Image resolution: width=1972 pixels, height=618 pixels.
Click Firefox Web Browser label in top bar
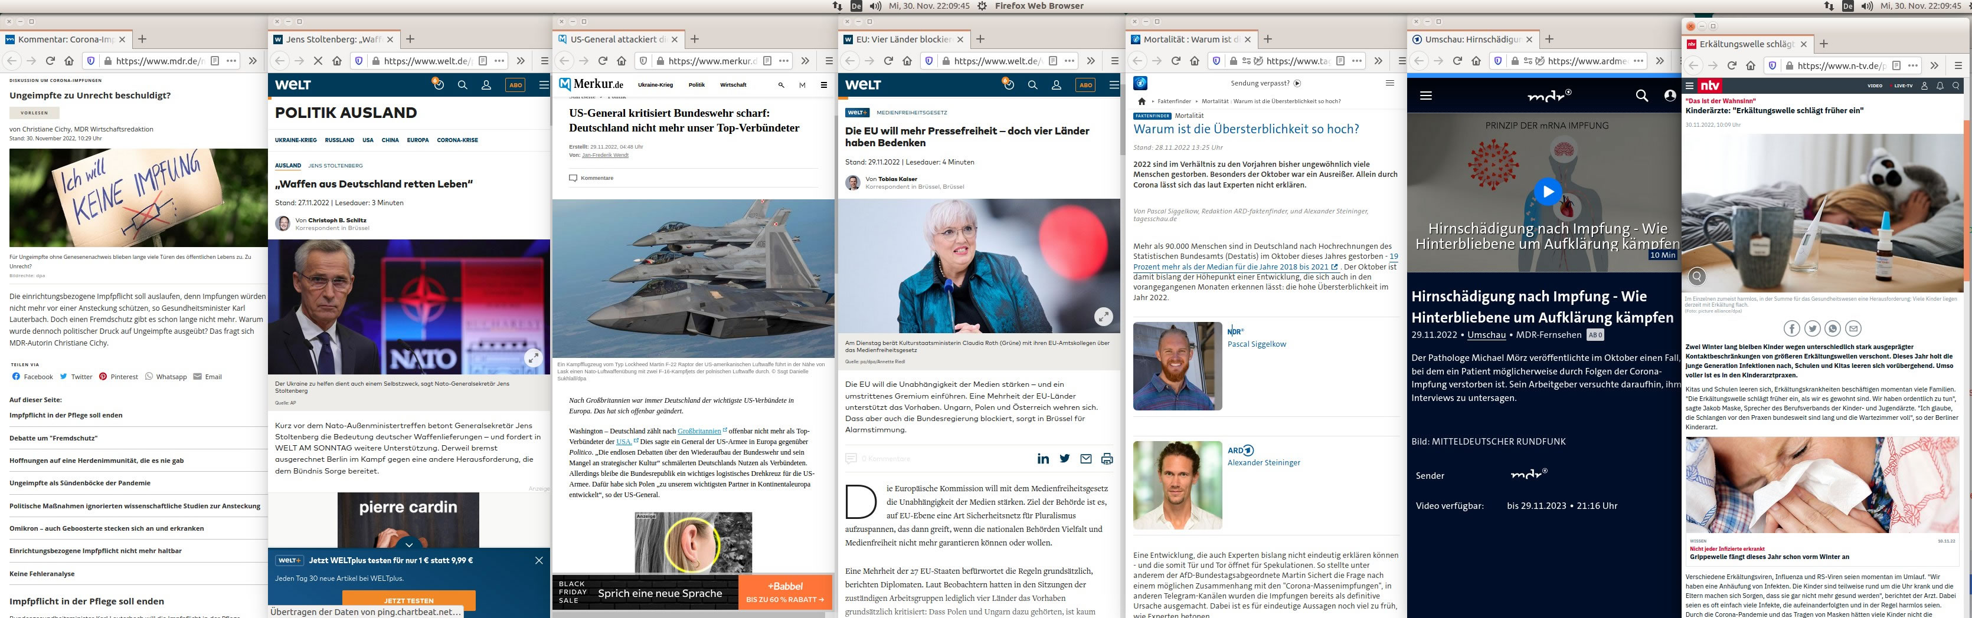coord(1039,5)
